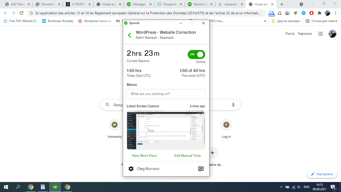Viewport: 341px width, 192px height.
Task: Show hidden system tray icons
Action: (x=281, y=187)
